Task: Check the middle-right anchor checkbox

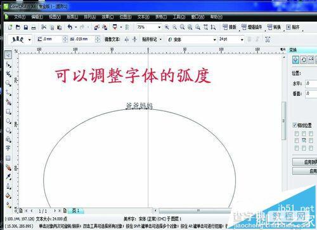Action: coord(311,140)
